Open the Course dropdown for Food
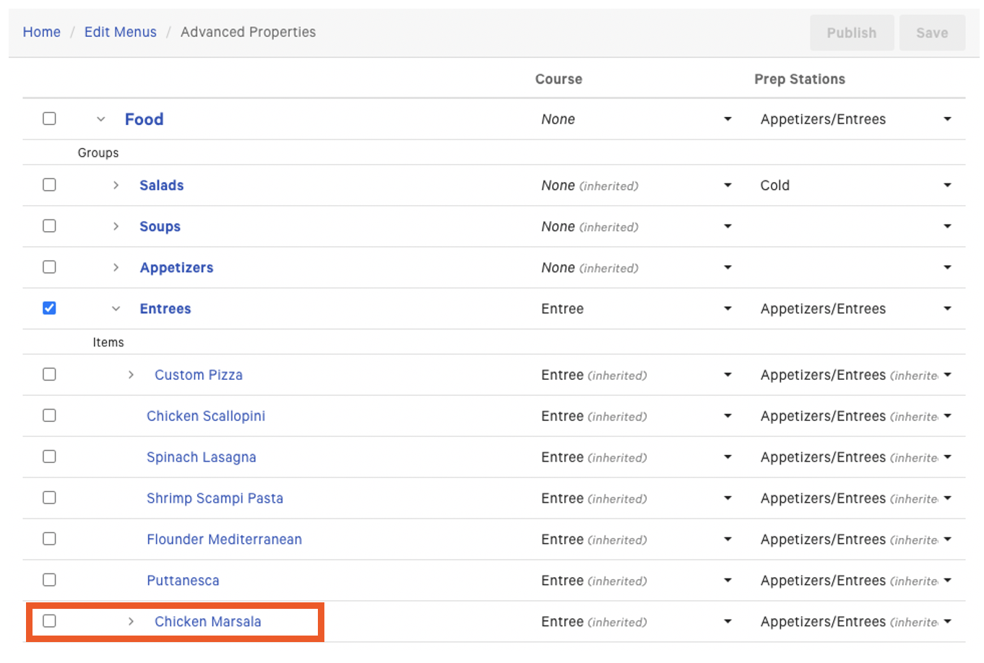The height and width of the screenshot is (663, 984). 728,118
